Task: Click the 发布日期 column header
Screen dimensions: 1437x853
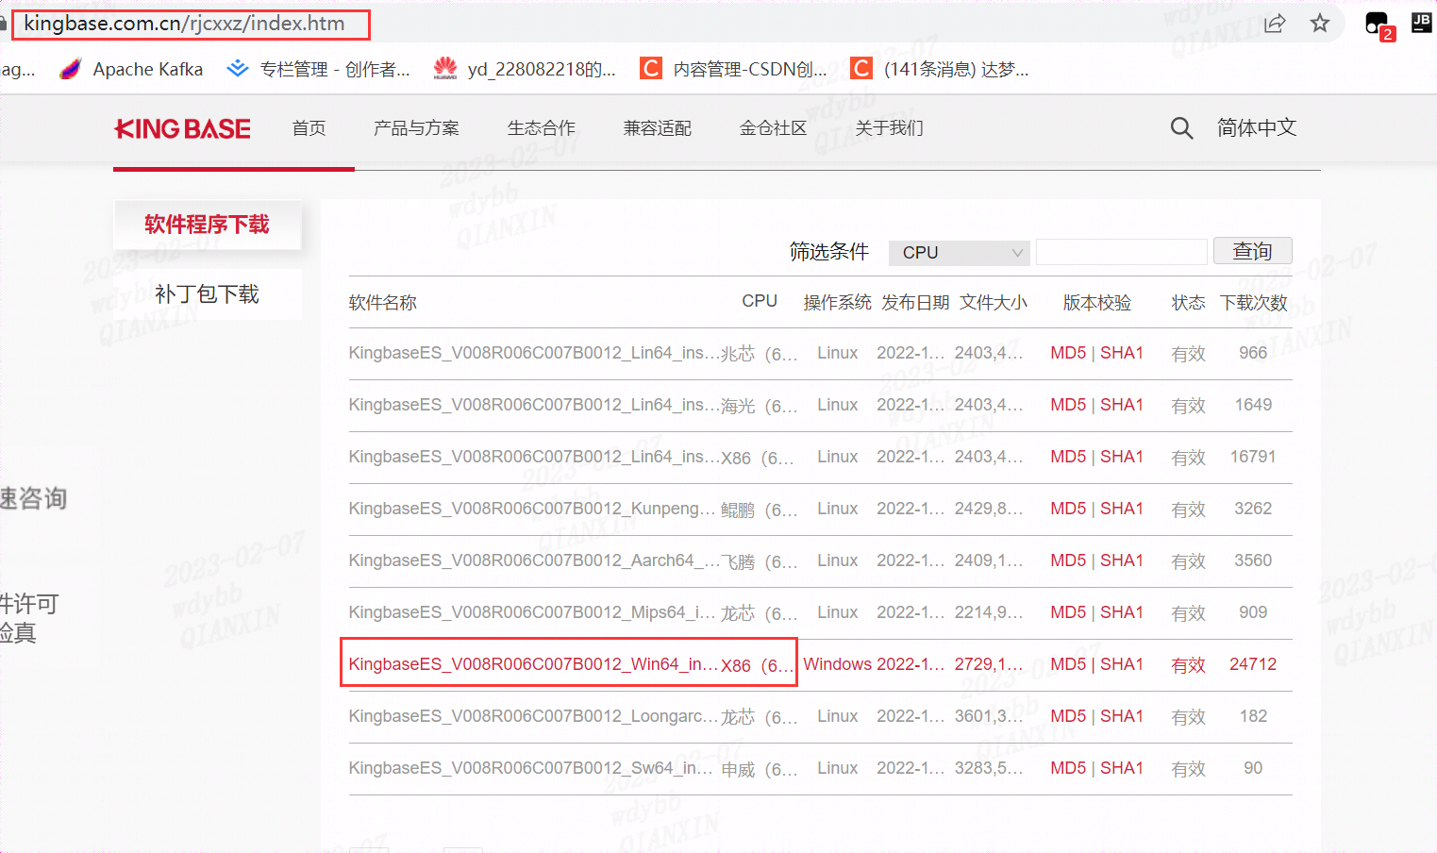Action: click(915, 303)
